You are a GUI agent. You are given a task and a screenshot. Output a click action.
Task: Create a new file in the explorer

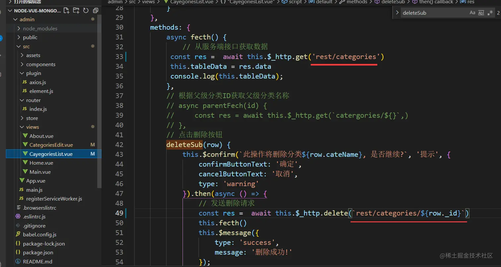tap(66, 10)
